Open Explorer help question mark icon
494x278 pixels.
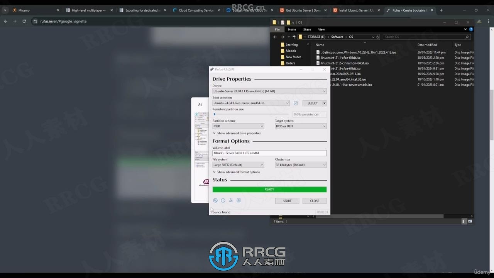point(471,29)
